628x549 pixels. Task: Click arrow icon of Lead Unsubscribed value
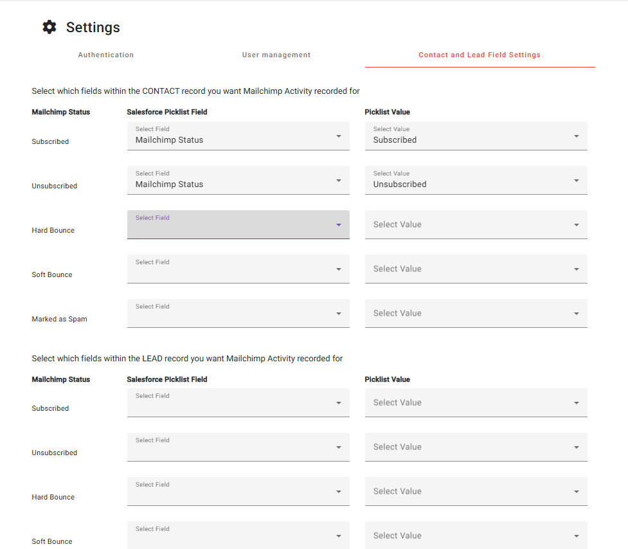(577, 447)
